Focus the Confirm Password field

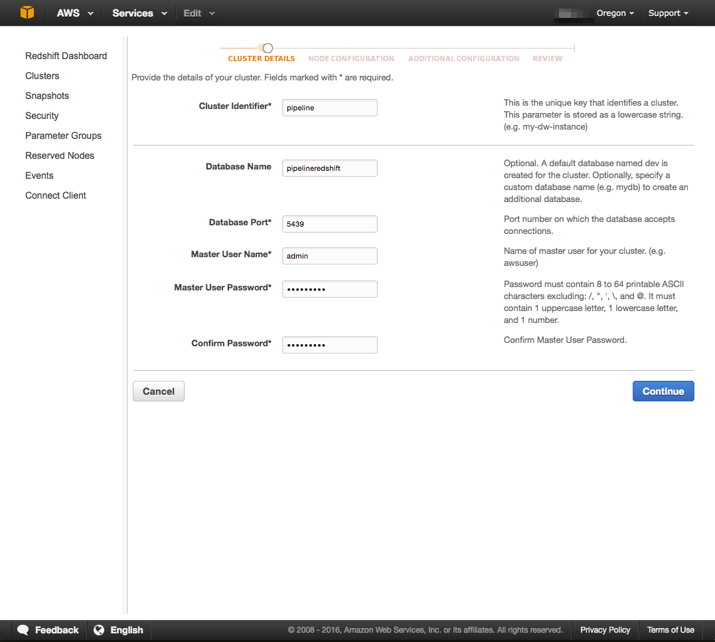click(330, 345)
